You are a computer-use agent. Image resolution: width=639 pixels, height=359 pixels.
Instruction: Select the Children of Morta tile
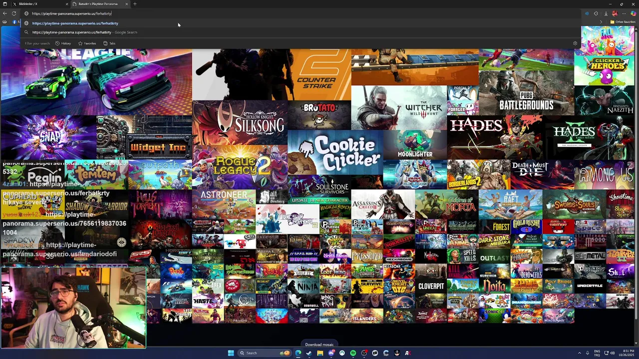(447, 204)
